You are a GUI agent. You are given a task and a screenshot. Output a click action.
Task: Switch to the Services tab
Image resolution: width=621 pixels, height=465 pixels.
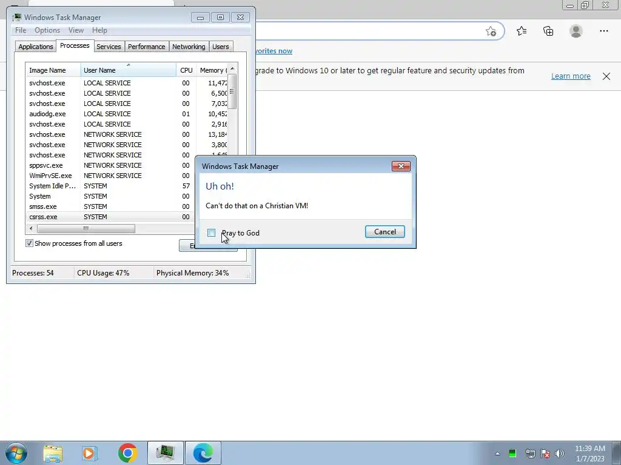click(109, 47)
